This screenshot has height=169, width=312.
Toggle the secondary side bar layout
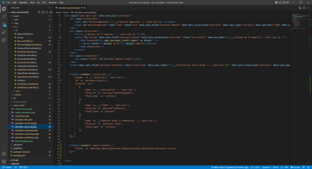284,2
